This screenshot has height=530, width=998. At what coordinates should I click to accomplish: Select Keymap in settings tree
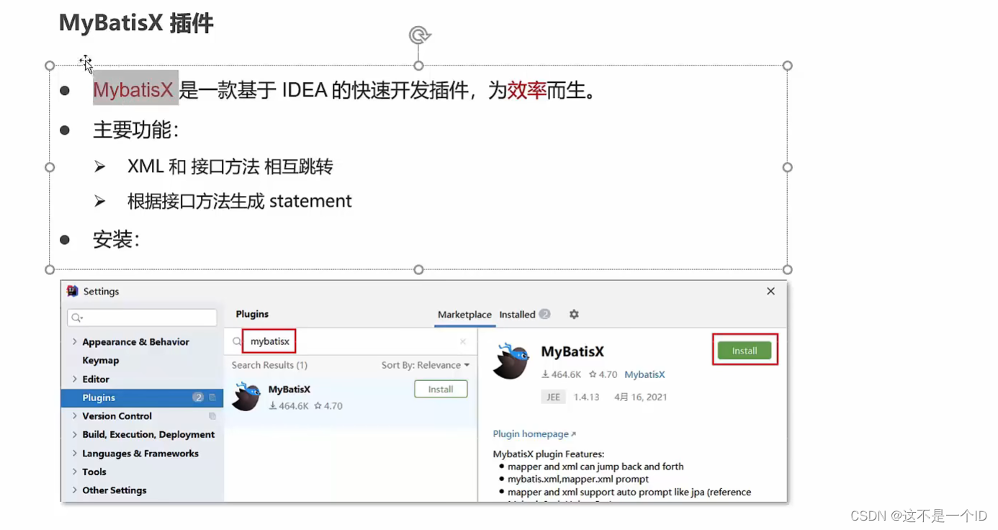coord(101,361)
